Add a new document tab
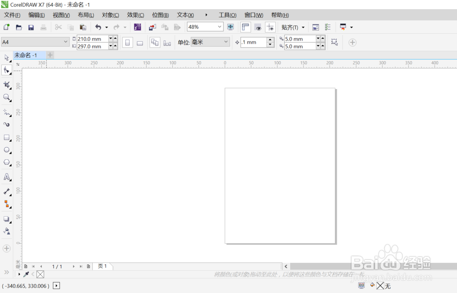Viewport: 457px width, 293px height. (50, 55)
